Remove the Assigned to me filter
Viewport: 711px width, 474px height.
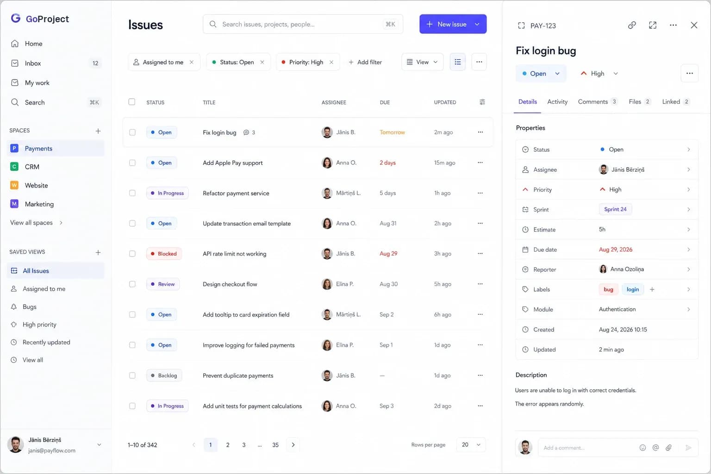click(x=192, y=62)
